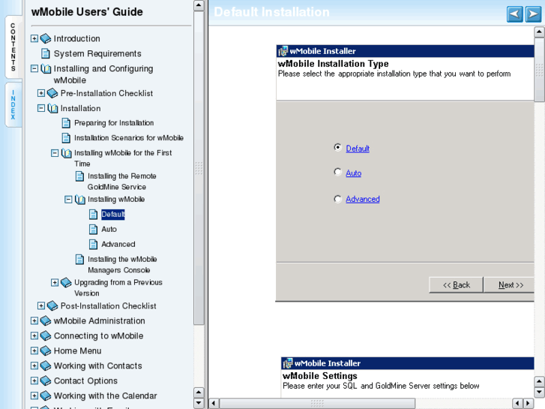Click the Connecting to wMobile book icon
This screenshot has width=545, height=409.
46,335
